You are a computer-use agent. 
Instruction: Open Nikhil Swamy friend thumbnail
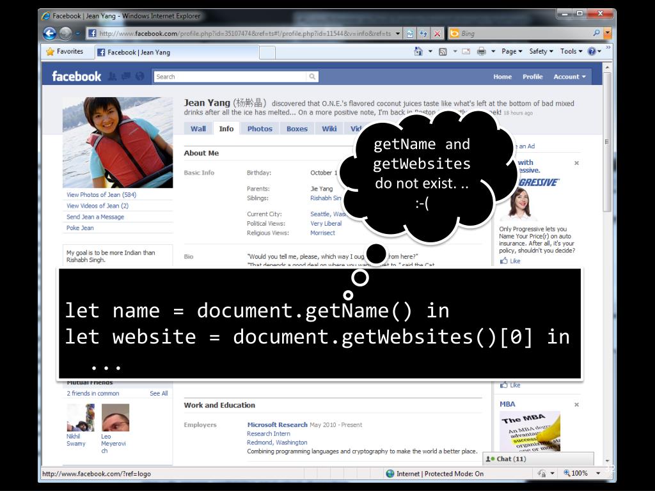click(81, 417)
